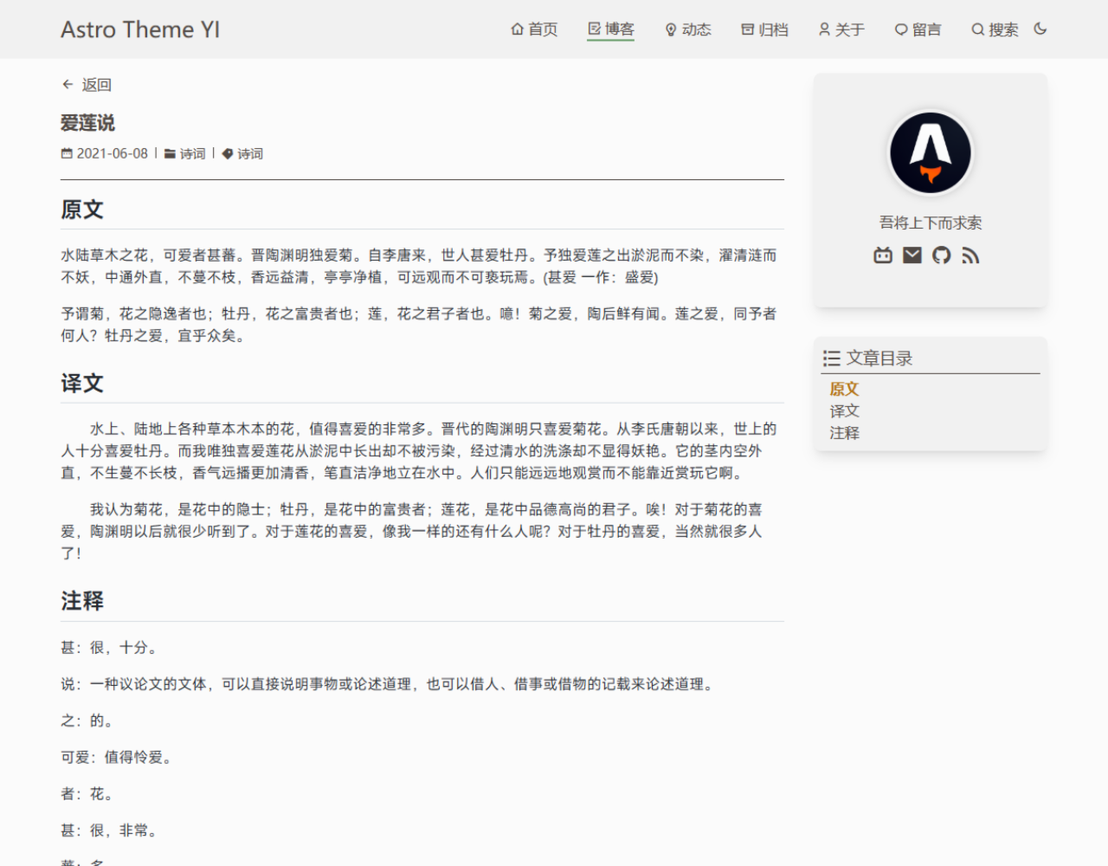Click the tag icon for 诗词
This screenshot has width=1108, height=866.
228,154
